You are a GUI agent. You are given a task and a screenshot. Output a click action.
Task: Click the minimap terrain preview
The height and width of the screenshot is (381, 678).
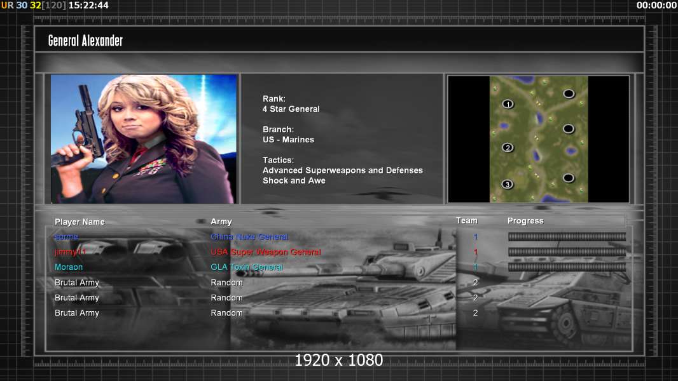tap(538, 139)
